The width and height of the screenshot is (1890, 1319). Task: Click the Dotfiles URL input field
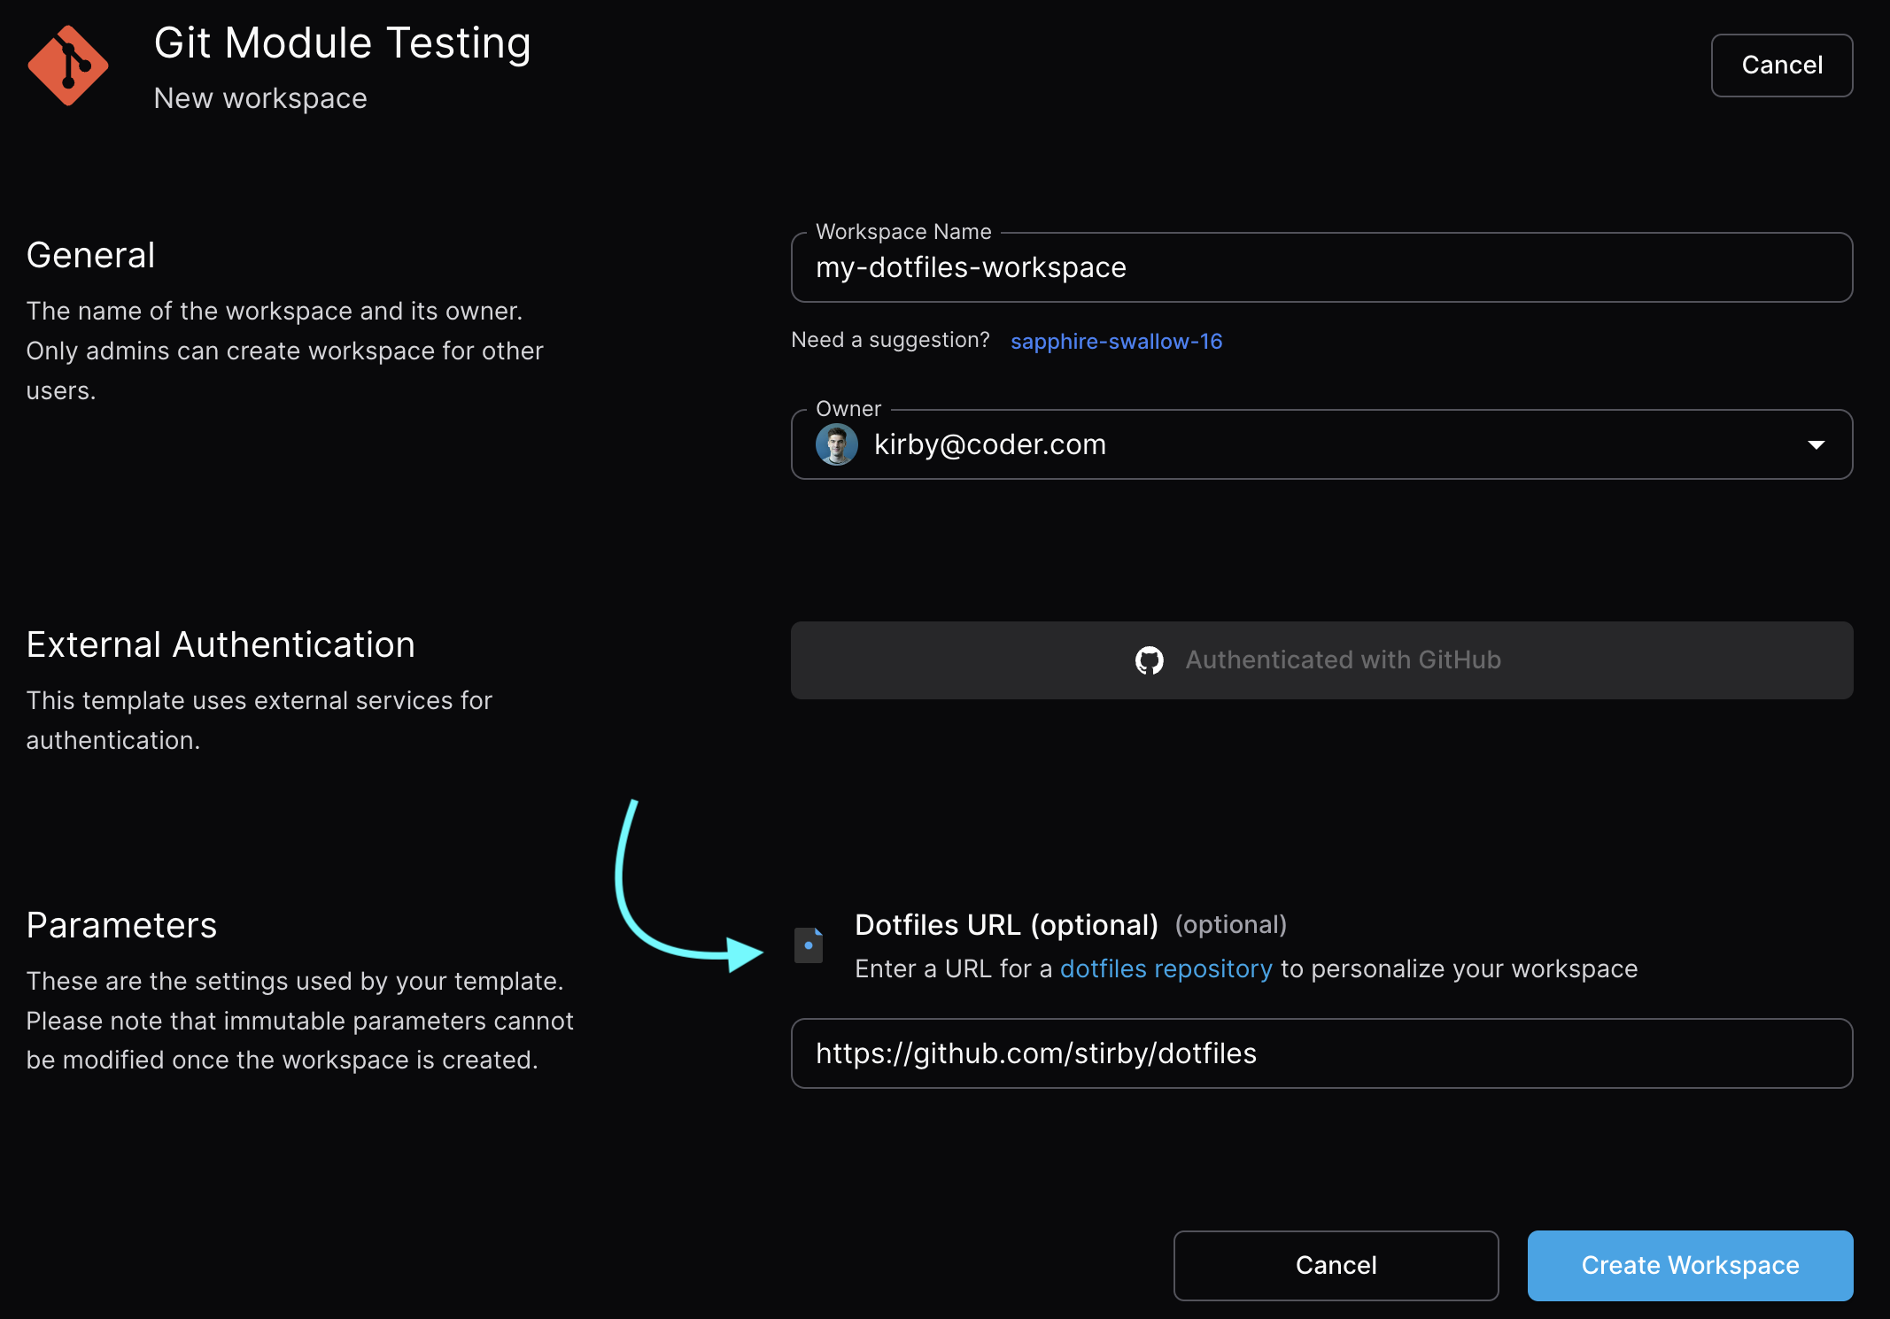point(1320,1053)
